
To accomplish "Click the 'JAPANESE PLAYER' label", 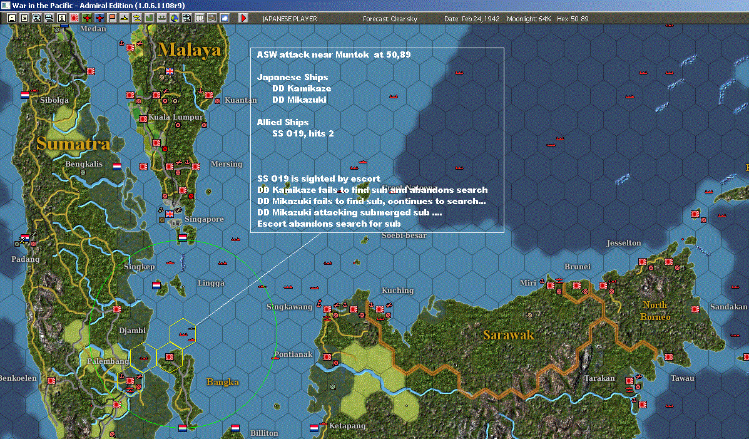I will click(290, 19).
